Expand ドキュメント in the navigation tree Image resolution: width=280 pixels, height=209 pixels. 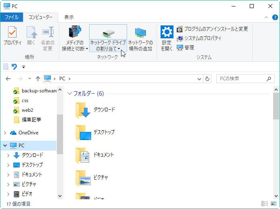click(x=8, y=175)
